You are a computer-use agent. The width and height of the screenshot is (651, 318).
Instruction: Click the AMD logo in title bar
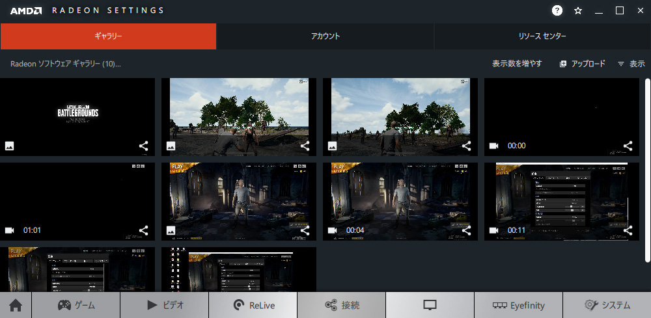26,11
